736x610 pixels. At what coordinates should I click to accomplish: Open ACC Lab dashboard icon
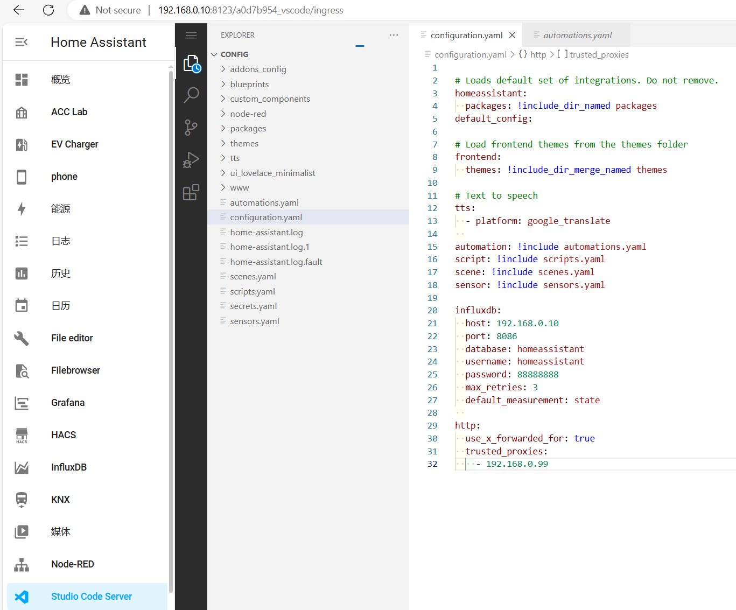[22, 112]
